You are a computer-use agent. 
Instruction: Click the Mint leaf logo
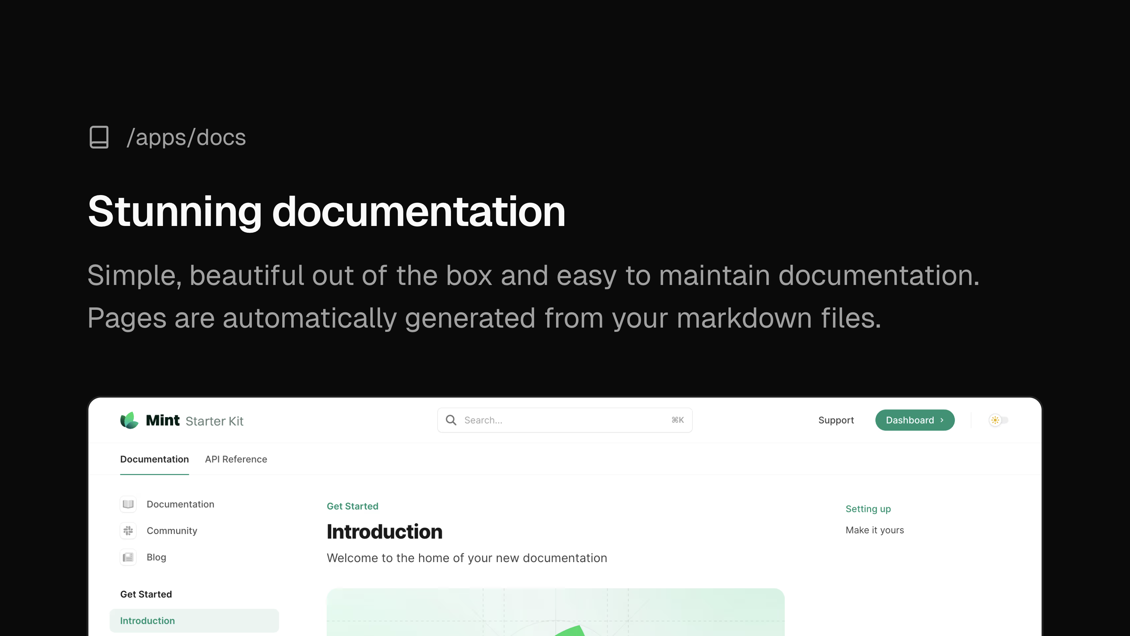pyautogui.click(x=129, y=420)
